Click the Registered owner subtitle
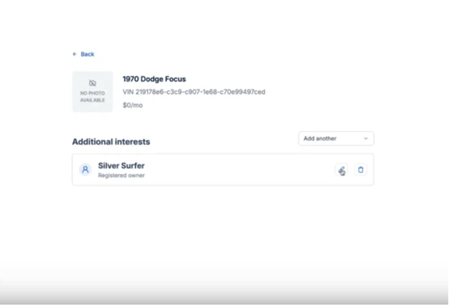 (x=121, y=176)
